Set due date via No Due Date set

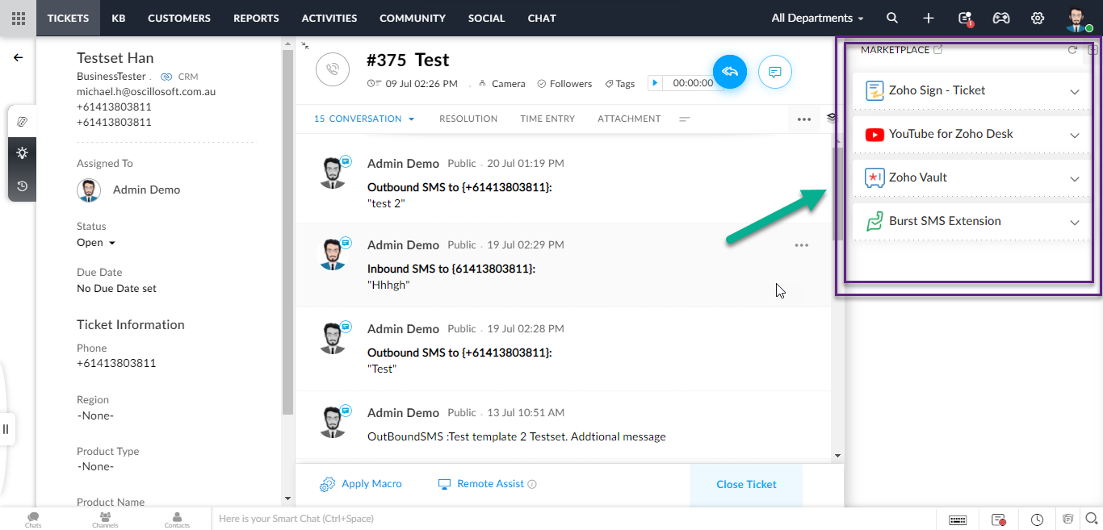point(116,288)
